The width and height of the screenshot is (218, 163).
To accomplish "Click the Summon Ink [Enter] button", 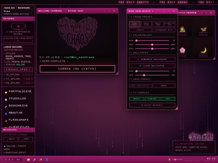I will click(x=78, y=69).
